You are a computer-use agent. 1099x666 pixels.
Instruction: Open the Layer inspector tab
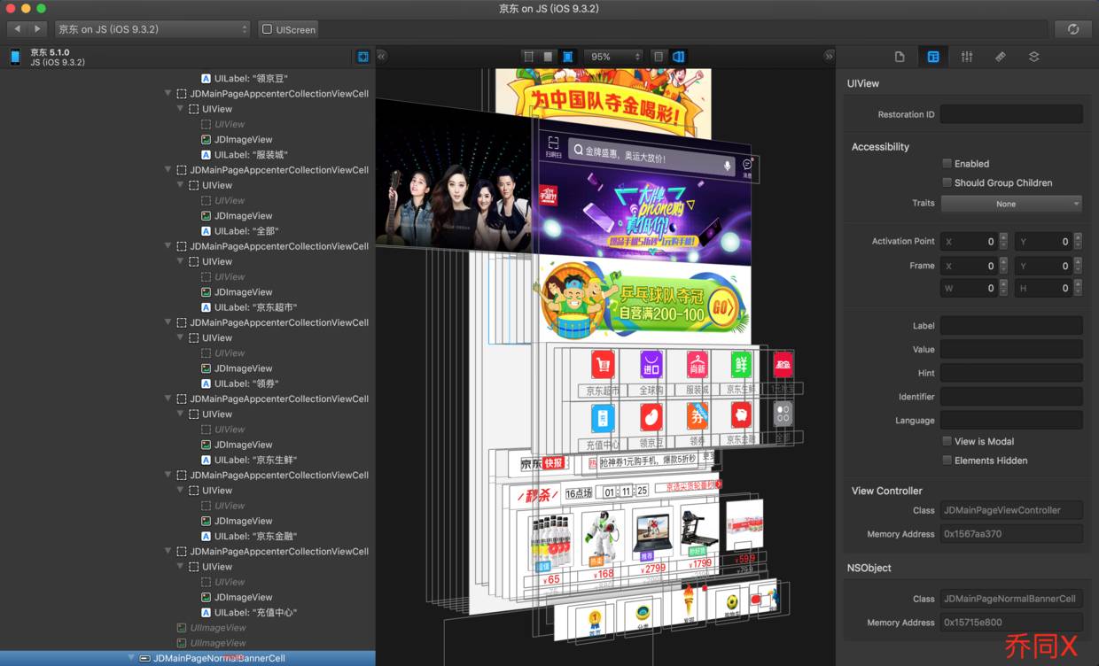click(1034, 57)
